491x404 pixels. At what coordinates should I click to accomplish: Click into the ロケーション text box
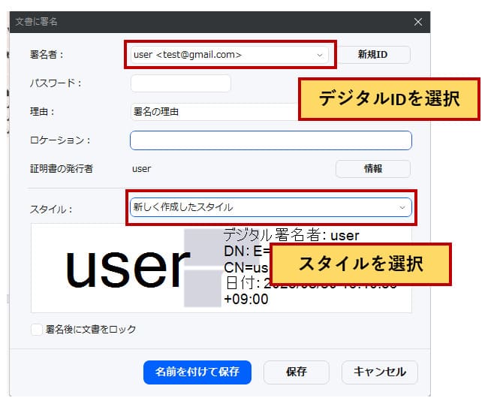point(270,140)
